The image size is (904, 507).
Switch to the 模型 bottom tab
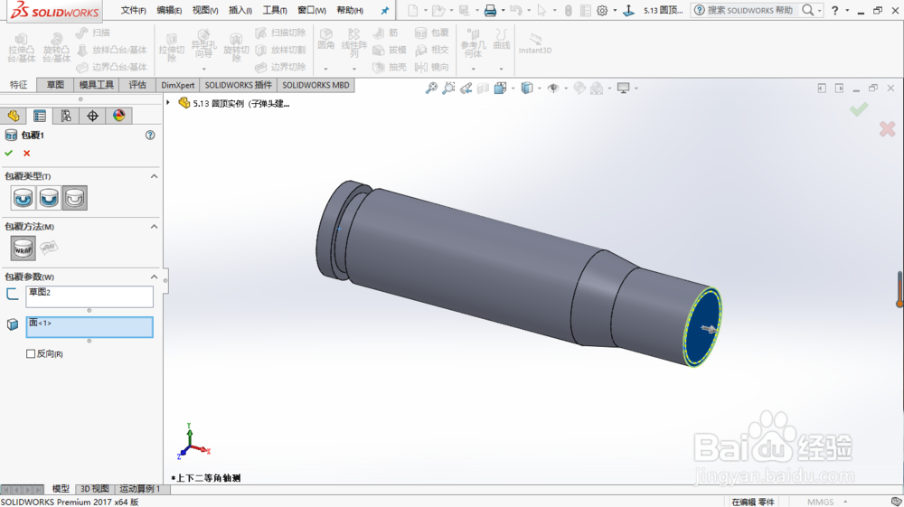click(61, 489)
